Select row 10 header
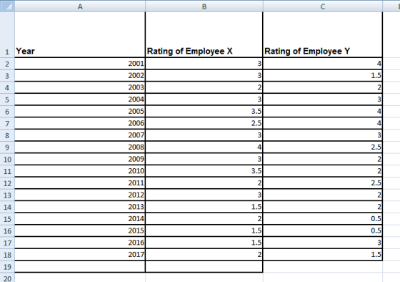Screen dimensions: 400x282 tap(7, 159)
